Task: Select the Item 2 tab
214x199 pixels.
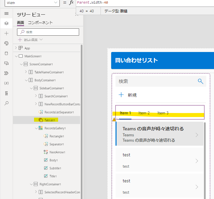Action: click(144, 113)
